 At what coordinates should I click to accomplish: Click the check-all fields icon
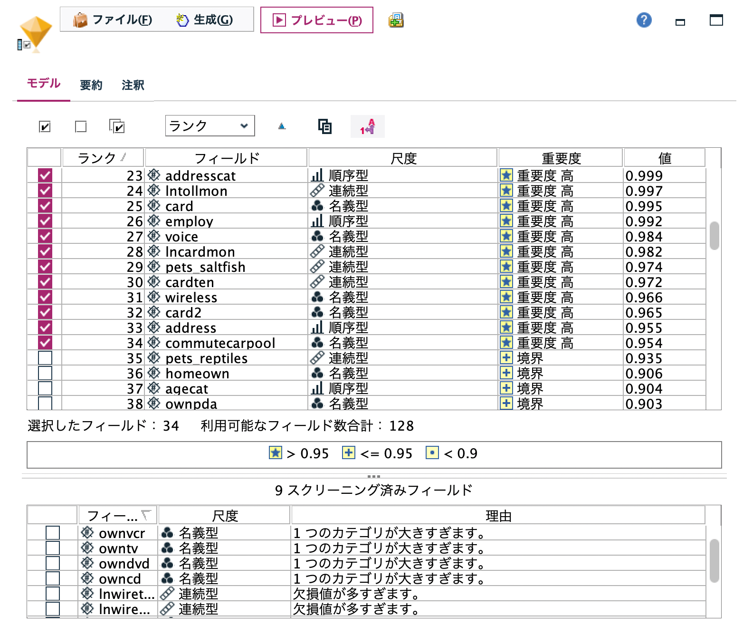pos(44,126)
